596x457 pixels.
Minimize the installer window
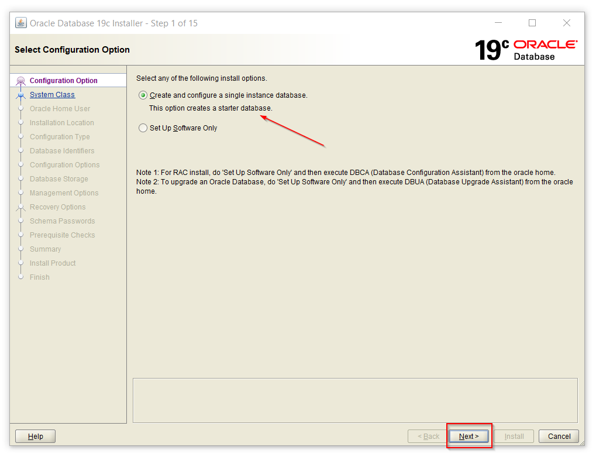pyautogui.click(x=498, y=23)
